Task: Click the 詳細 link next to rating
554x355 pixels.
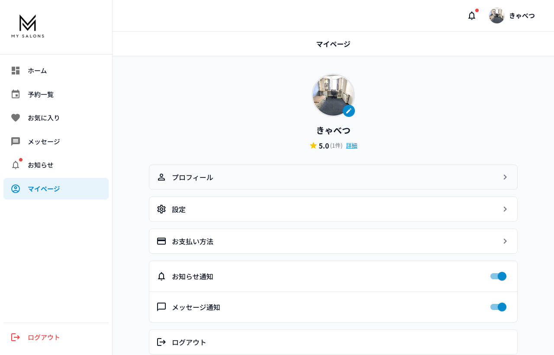Action: click(352, 146)
